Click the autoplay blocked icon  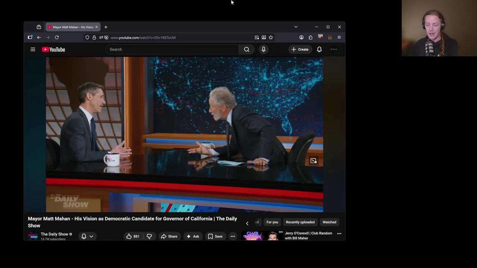tap(106, 38)
